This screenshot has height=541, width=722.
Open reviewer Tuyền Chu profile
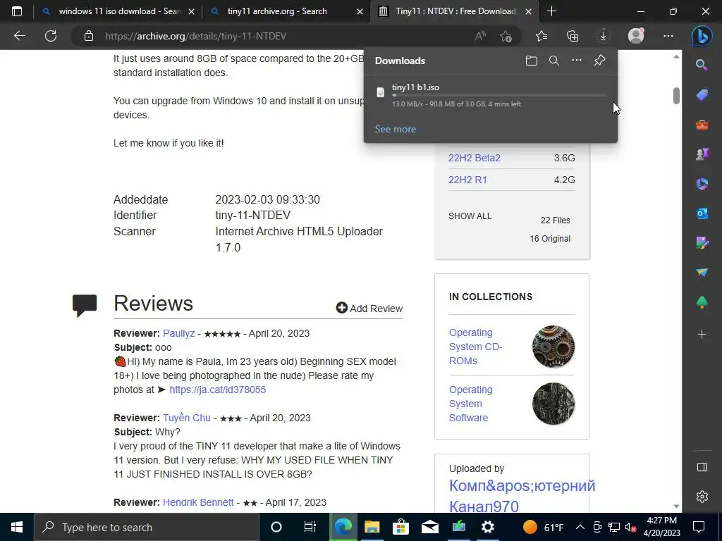tap(186, 418)
